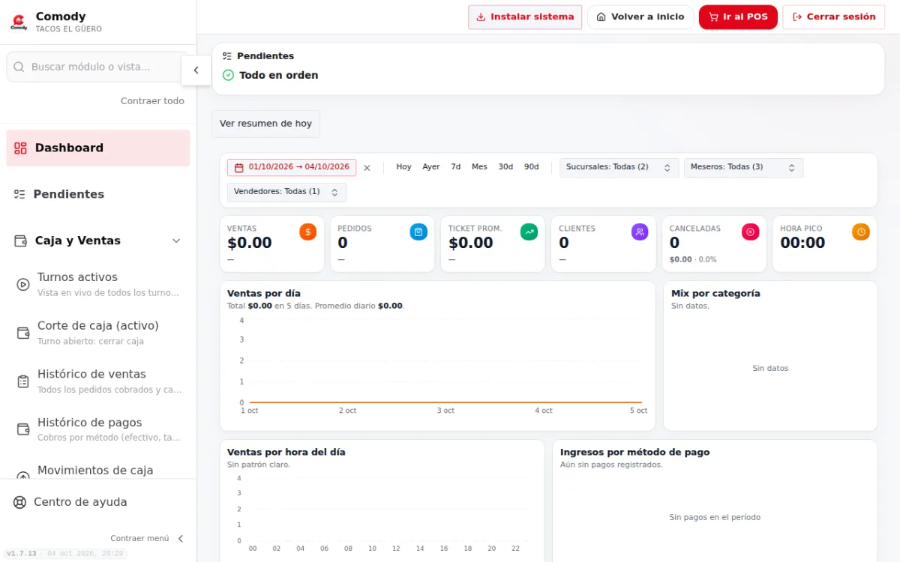Open Centro de ayuda link
The image size is (900, 562).
98,502
